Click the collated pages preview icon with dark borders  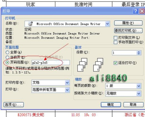82,65
